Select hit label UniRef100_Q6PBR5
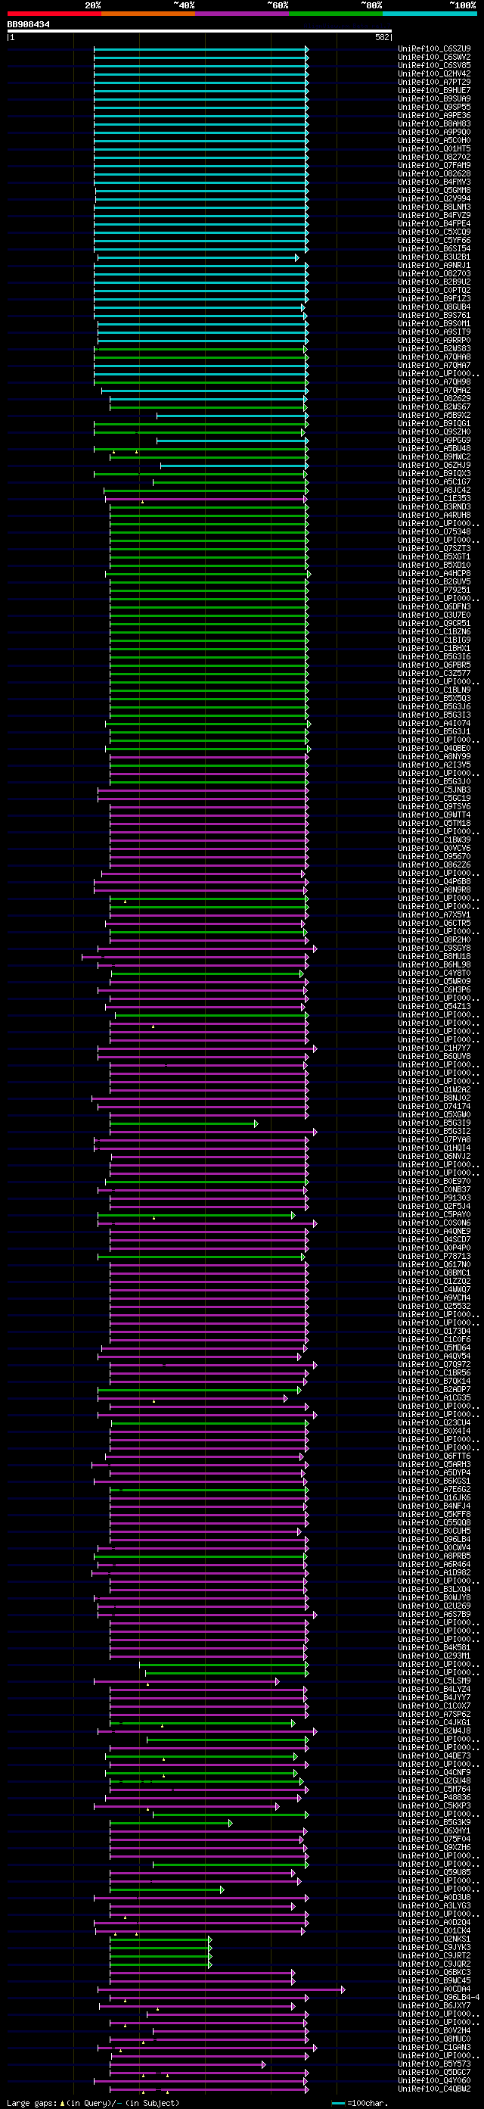 pos(434,665)
